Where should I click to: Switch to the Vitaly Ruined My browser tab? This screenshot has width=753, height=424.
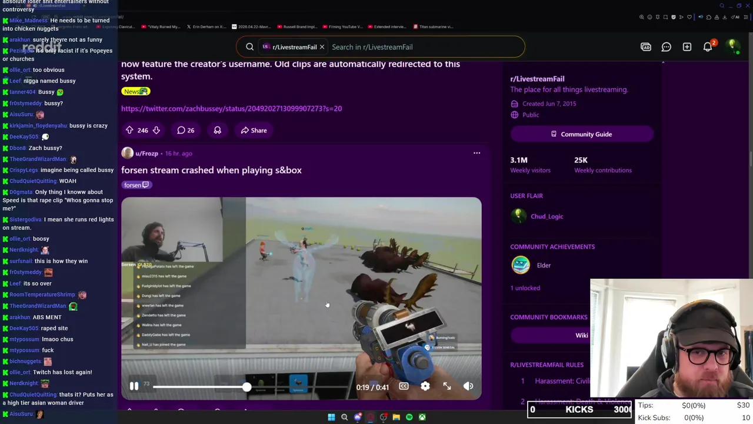[161, 26]
